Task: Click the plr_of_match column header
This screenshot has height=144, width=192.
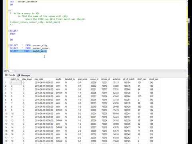Action: tap(129, 79)
